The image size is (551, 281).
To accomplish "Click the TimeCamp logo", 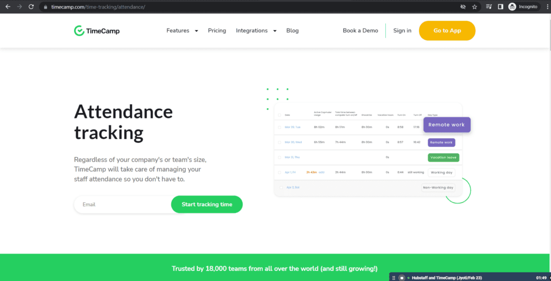I will coord(97,31).
